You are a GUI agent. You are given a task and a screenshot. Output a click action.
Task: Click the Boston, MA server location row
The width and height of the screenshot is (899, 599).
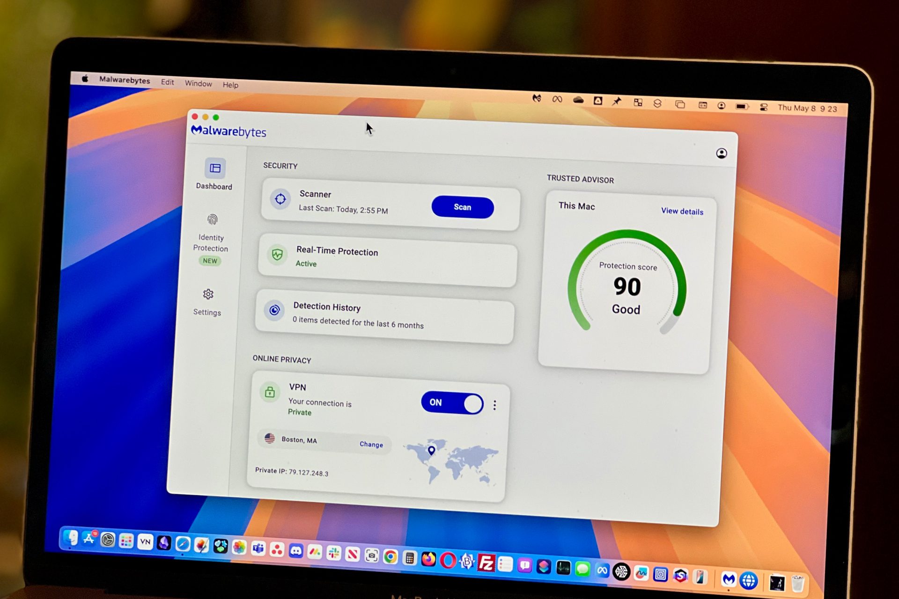pyautogui.click(x=324, y=441)
